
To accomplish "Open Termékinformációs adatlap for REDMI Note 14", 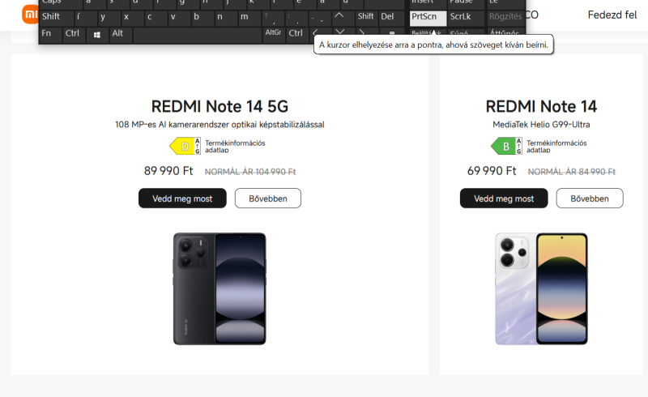I will 556,147.
